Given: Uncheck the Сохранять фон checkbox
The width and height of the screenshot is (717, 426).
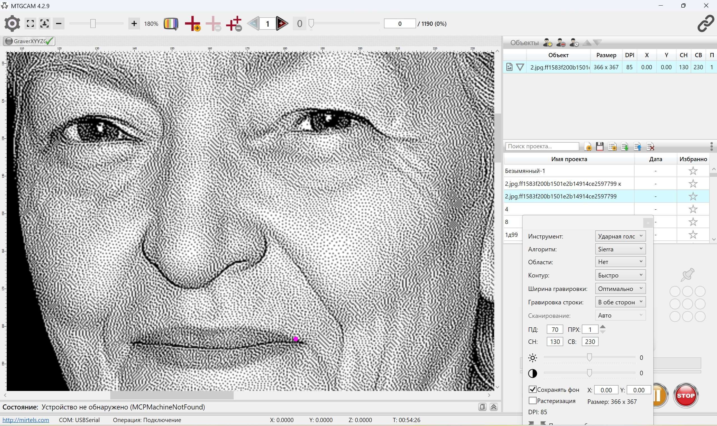Looking at the screenshot, I should tap(532, 390).
